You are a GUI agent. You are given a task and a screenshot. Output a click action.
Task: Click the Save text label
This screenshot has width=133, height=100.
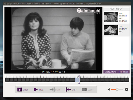(x=90, y=90)
